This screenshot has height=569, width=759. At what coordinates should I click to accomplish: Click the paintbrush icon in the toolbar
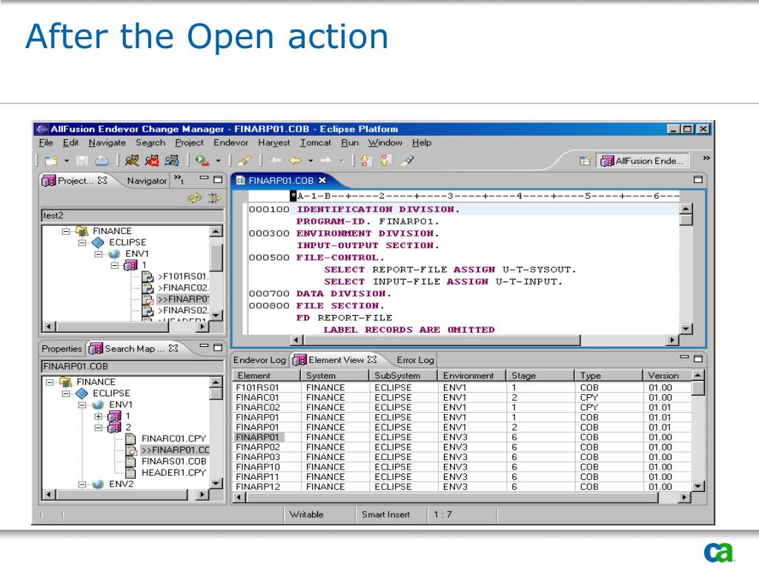(407, 161)
